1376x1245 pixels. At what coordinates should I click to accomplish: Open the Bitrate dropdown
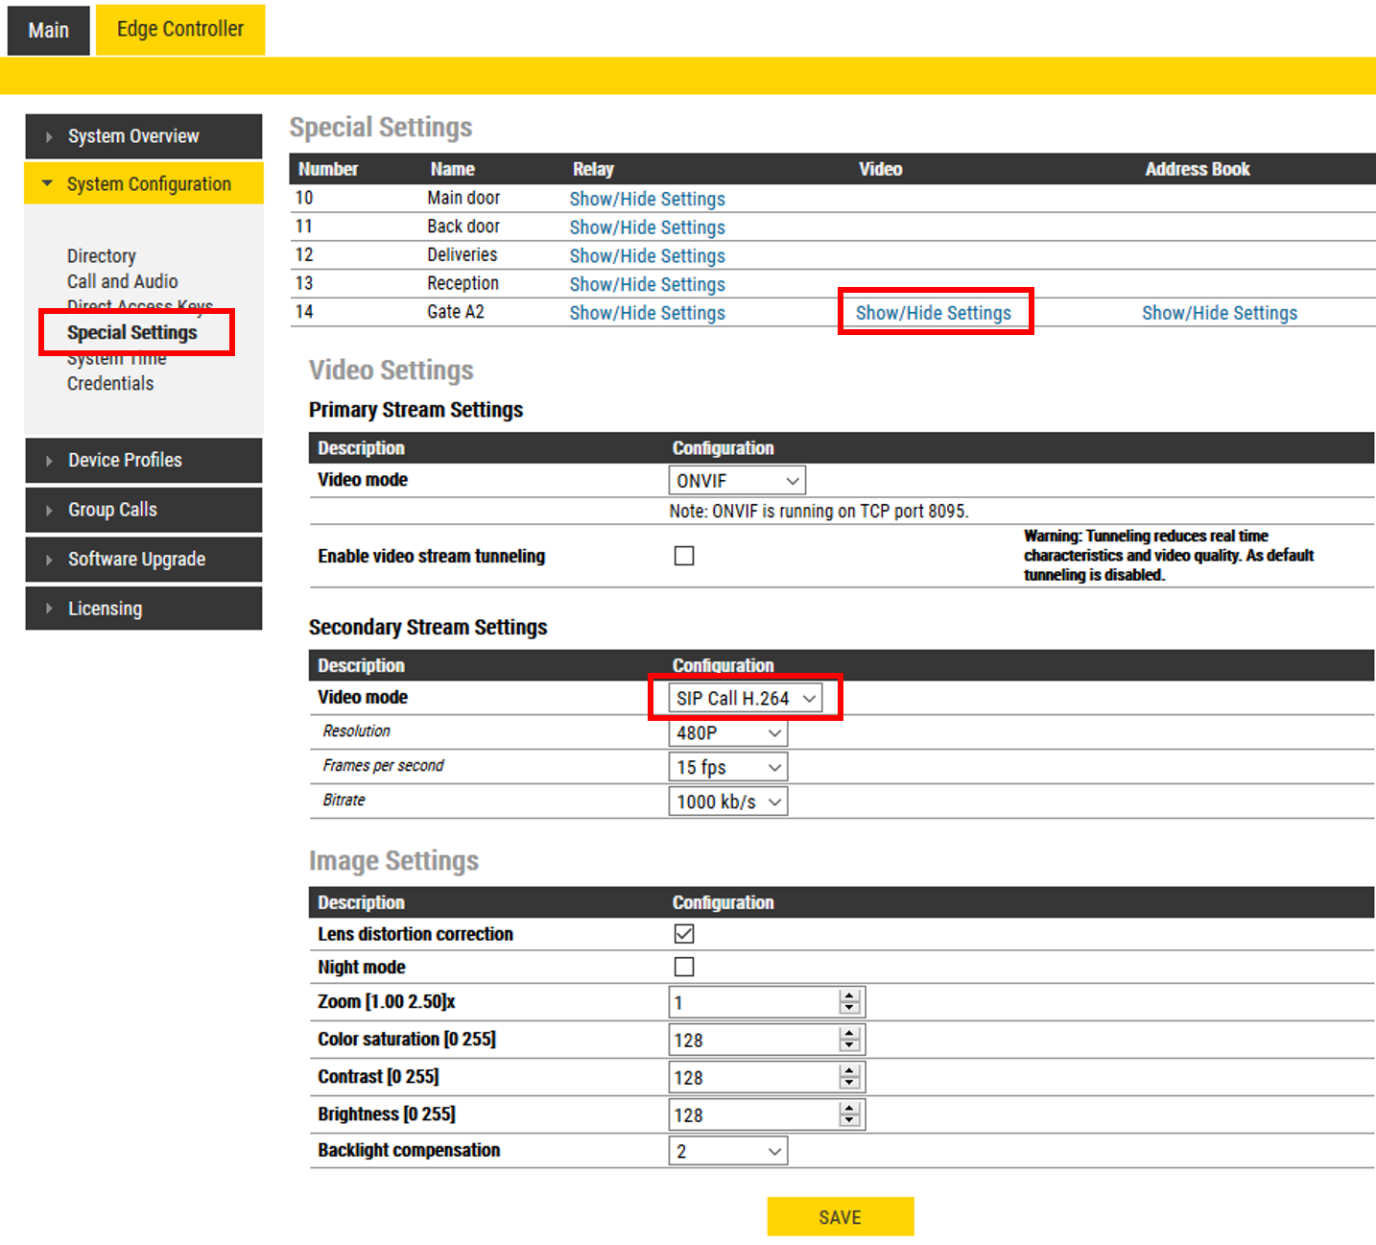tap(727, 802)
